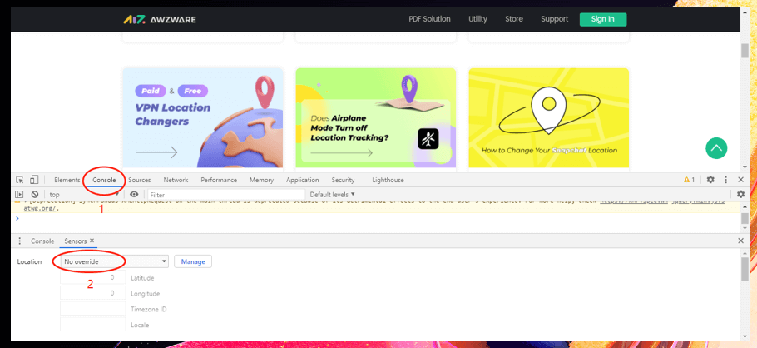Clear the console with the ban icon

35,194
